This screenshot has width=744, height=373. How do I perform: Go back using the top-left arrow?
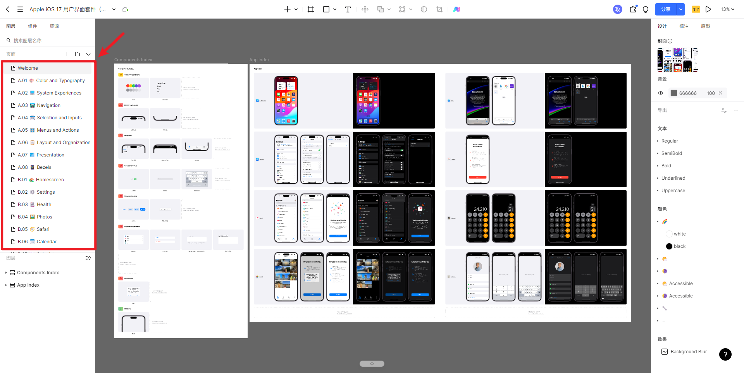point(8,9)
